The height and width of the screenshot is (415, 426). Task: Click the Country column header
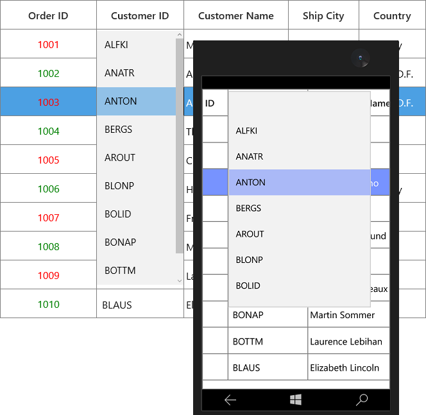pyautogui.click(x=392, y=15)
